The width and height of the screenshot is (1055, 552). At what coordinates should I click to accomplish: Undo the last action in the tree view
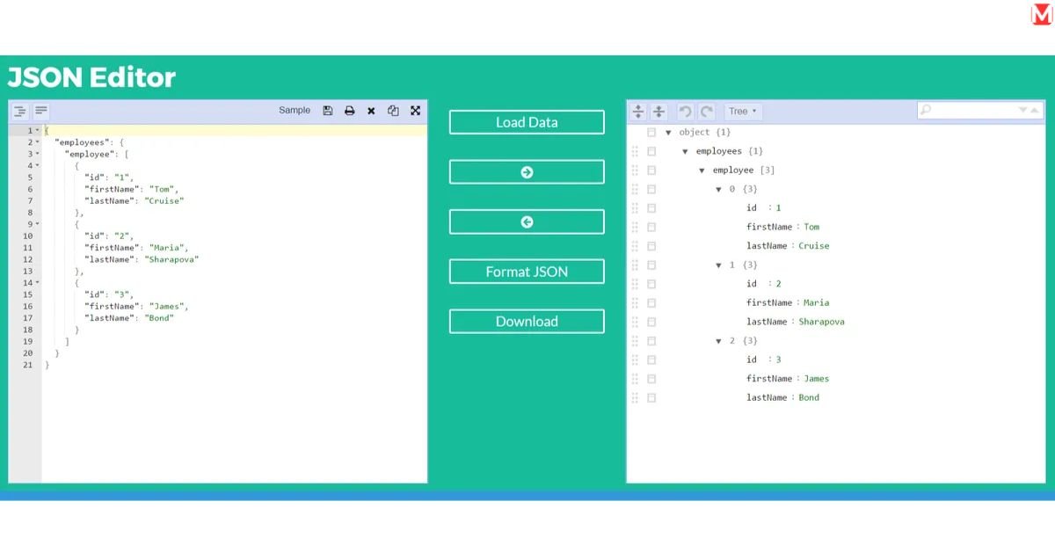click(x=685, y=112)
